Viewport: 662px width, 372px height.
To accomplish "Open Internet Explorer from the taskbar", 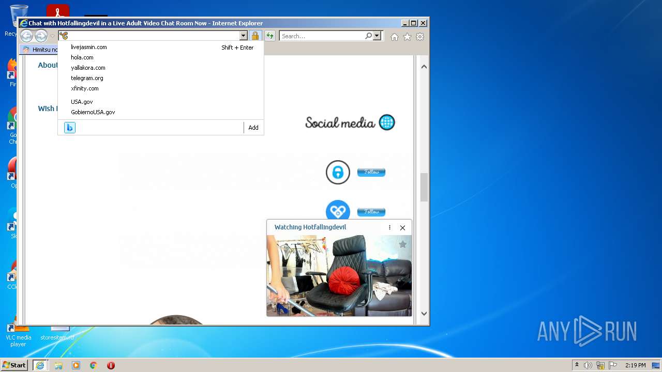I will 40,365.
